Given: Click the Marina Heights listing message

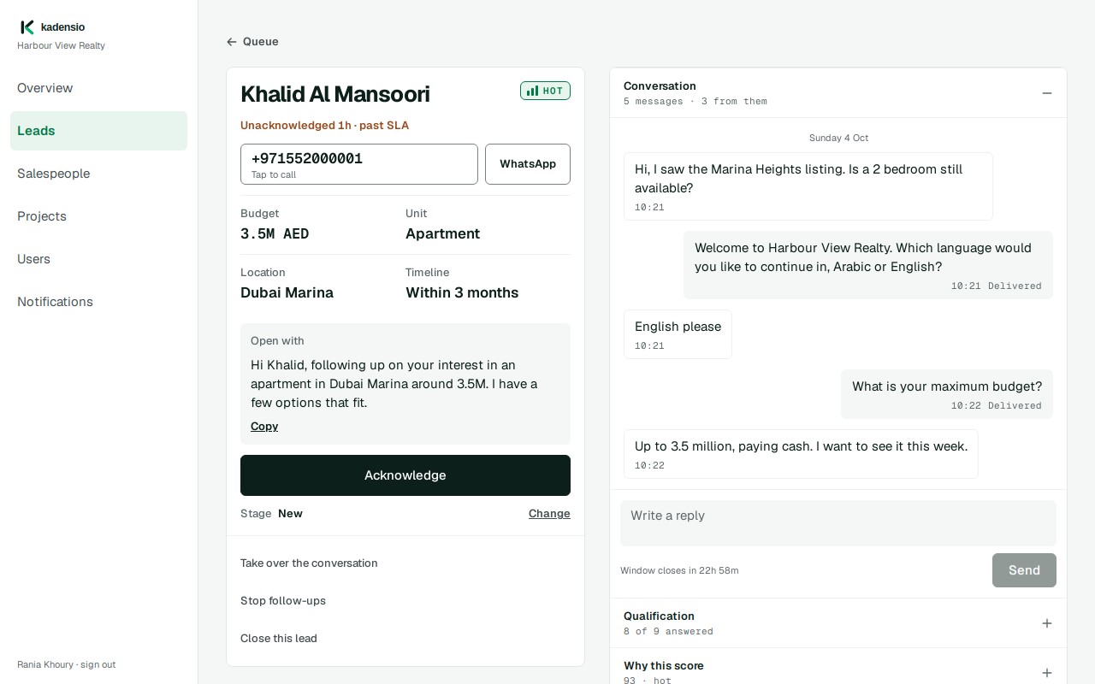Looking at the screenshot, I should pos(808,186).
